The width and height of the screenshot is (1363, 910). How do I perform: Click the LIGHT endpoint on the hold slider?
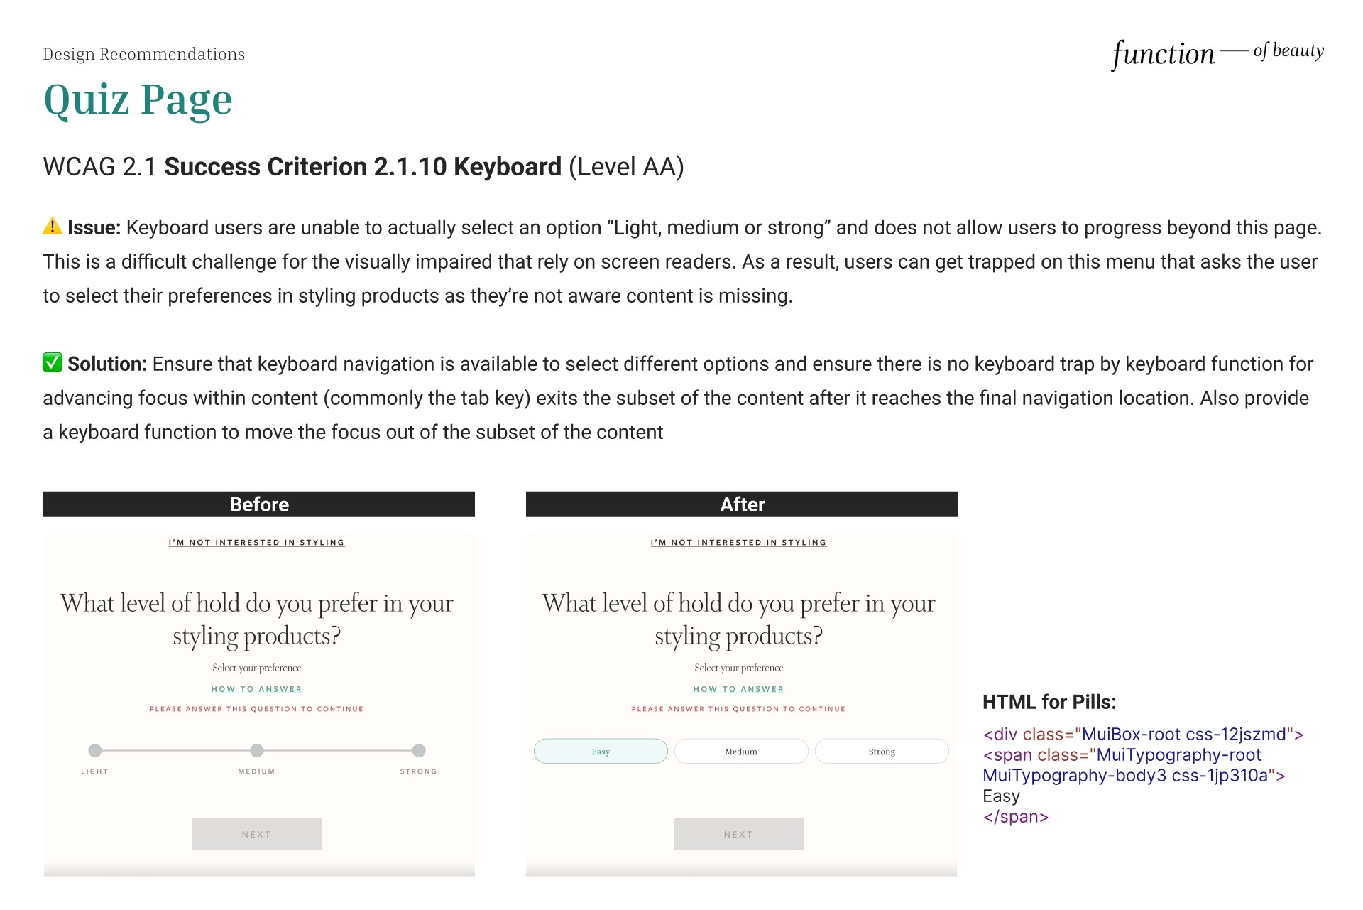tap(94, 749)
